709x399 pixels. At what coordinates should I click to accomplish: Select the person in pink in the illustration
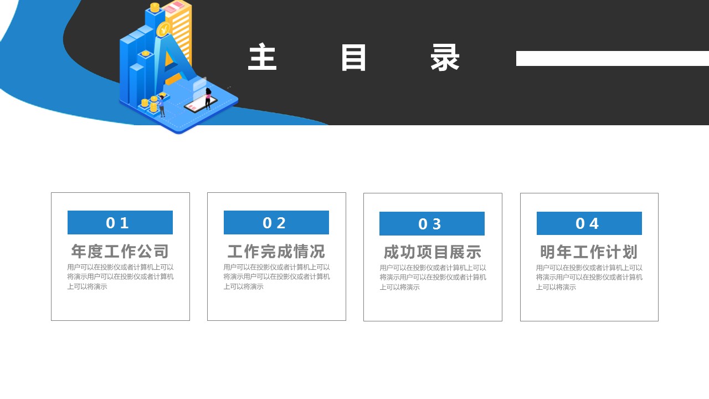tap(208, 98)
